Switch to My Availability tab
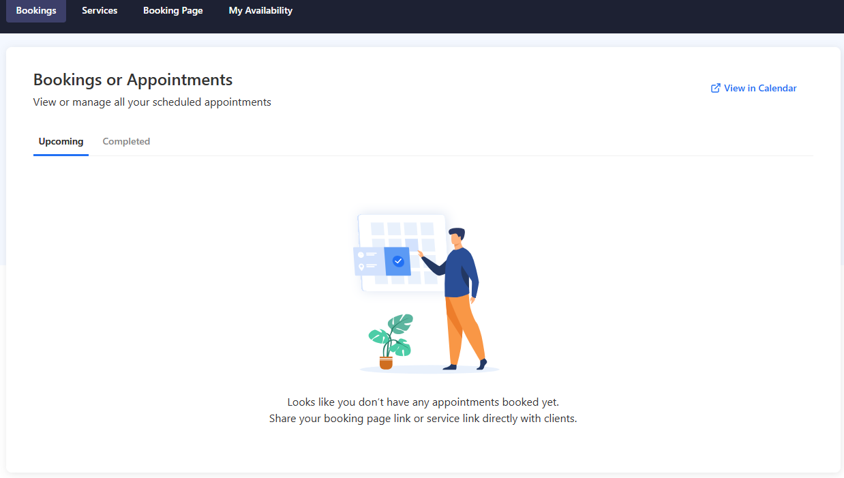This screenshot has height=478, width=844. pos(260,11)
